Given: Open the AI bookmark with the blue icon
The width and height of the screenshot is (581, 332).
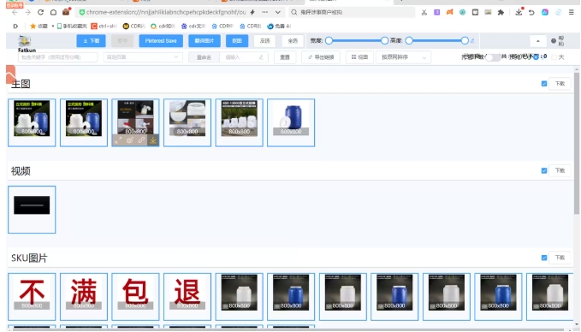Looking at the screenshot, I should (280, 26).
